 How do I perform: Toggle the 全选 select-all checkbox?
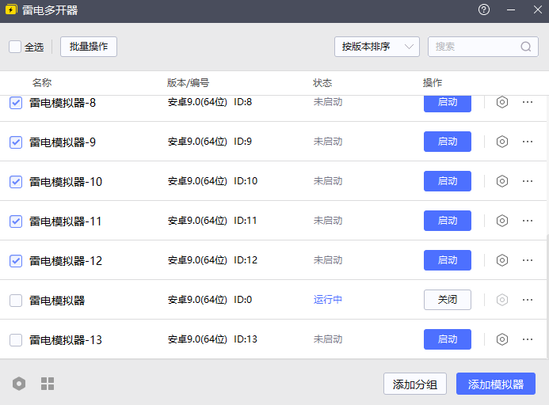click(x=15, y=47)
